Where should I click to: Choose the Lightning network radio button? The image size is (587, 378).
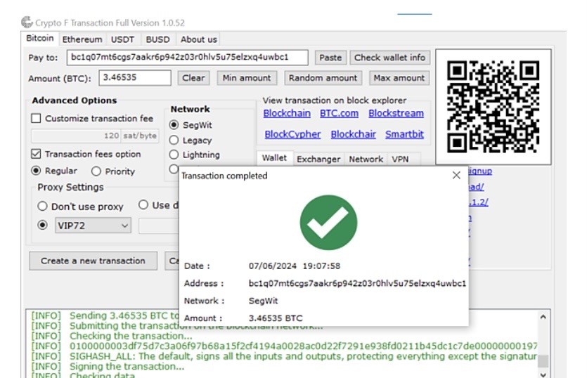(x=174, y=155)
